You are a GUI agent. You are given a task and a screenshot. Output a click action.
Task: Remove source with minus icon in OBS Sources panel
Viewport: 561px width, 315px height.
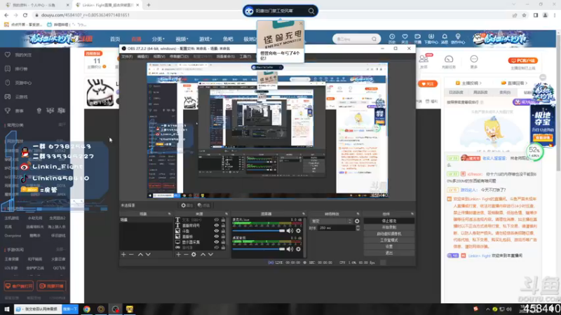click(186, 255)
